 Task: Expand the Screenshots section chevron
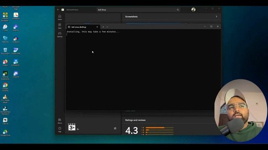pyautogui.click(x=216, y=17)
